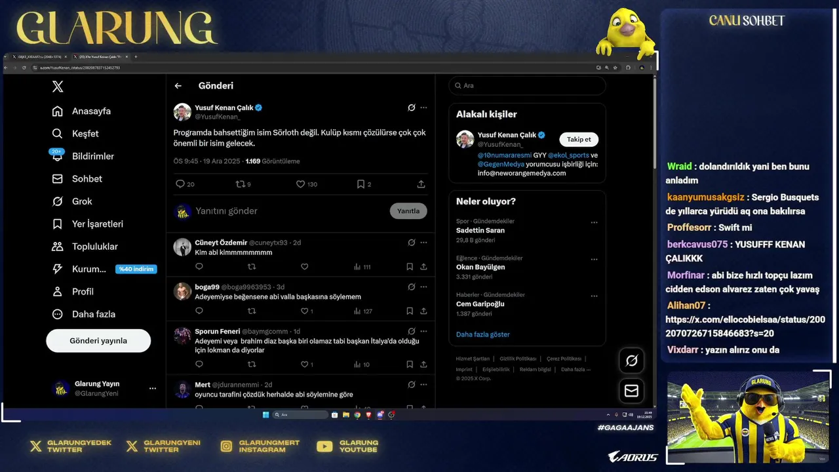
Task: Click Grok icon on main post
Action: click(411, 108)
